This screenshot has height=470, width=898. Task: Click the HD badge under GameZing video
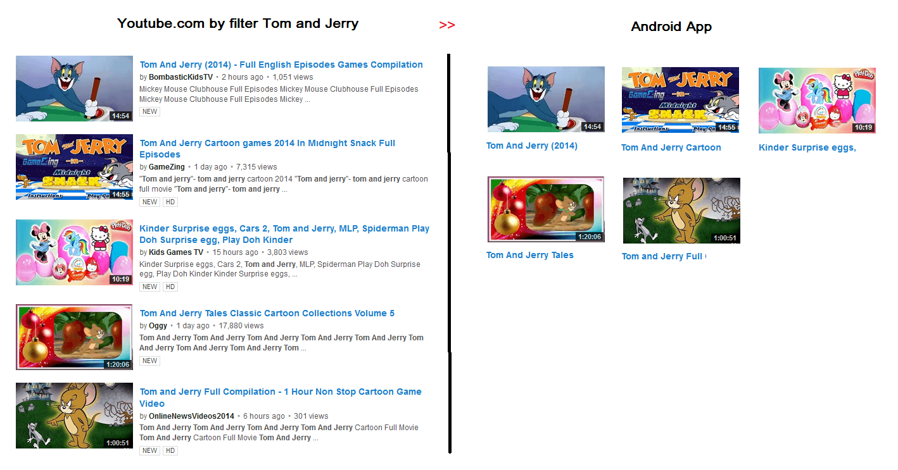[x=170, y=202]
